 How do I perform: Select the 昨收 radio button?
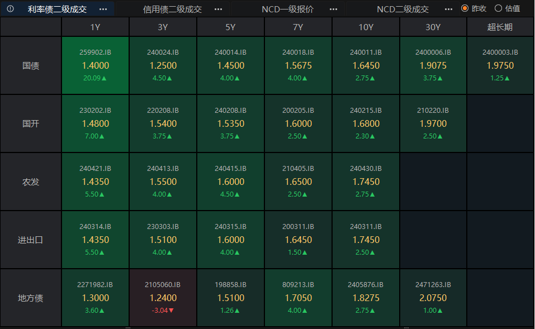465,8
